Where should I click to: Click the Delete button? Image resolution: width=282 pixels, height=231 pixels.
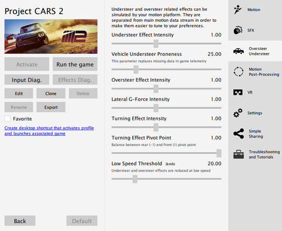83,93
